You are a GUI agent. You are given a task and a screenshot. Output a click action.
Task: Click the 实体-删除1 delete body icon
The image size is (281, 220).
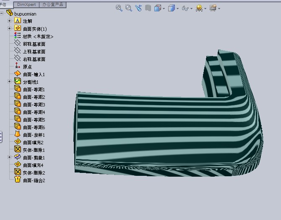18,149
